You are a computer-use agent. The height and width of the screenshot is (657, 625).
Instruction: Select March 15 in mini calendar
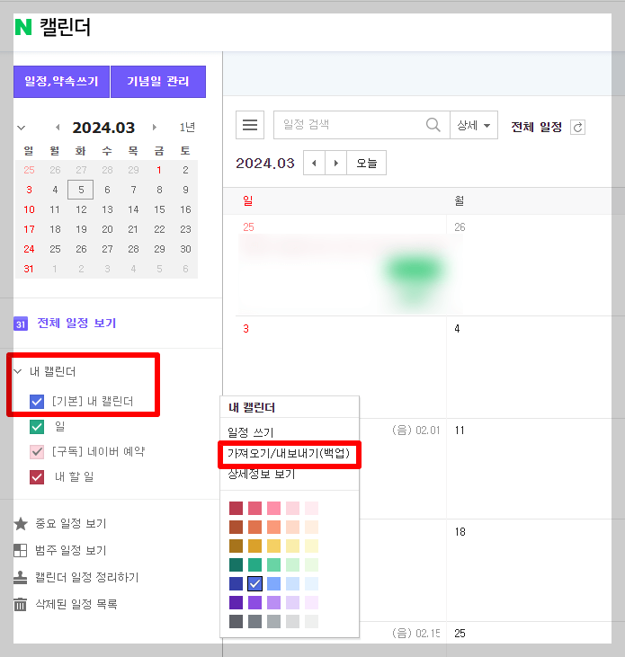[159, 209]
